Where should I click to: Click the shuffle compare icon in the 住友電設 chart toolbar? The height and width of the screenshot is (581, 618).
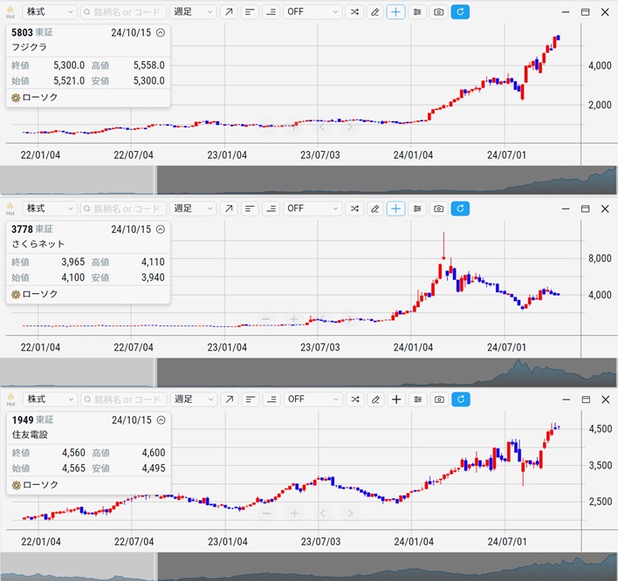point(354,400)
